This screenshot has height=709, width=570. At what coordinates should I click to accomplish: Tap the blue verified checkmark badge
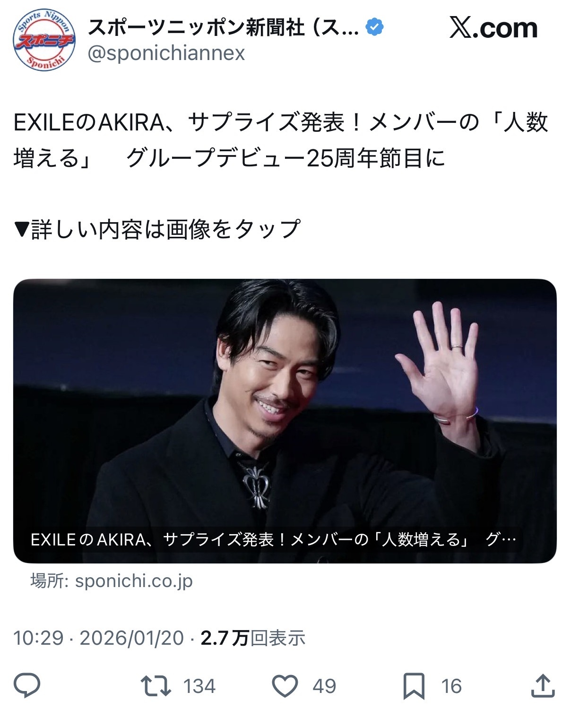375,27
